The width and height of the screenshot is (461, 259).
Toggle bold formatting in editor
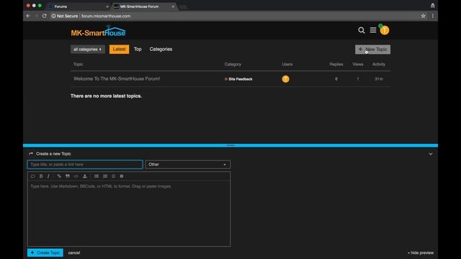coord(41,176)
